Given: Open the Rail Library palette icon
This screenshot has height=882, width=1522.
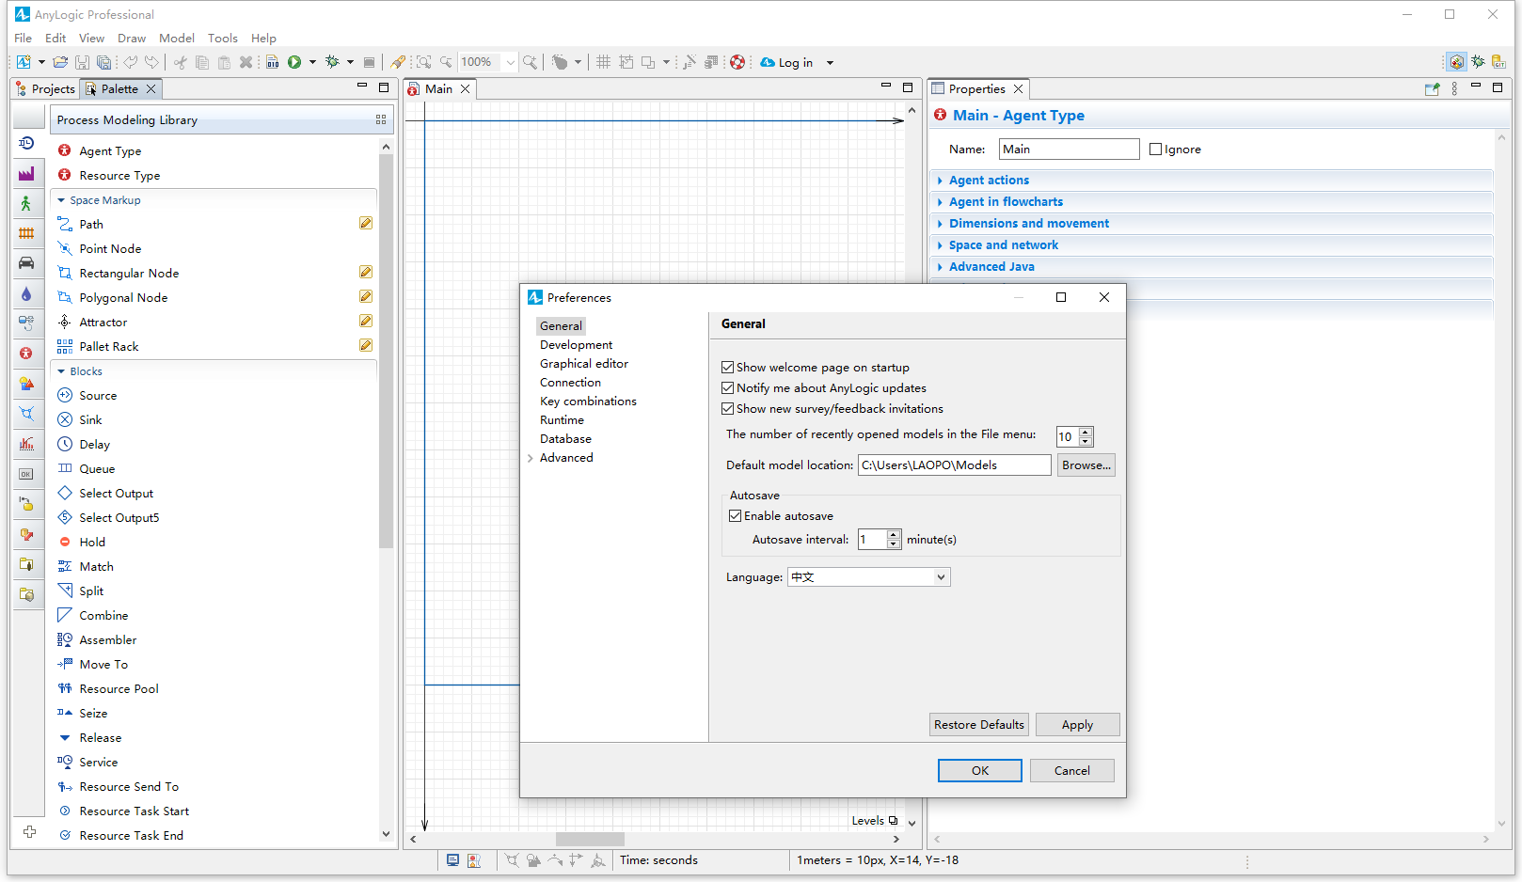Looking at the screenshot, I should [x=26, y=233].
